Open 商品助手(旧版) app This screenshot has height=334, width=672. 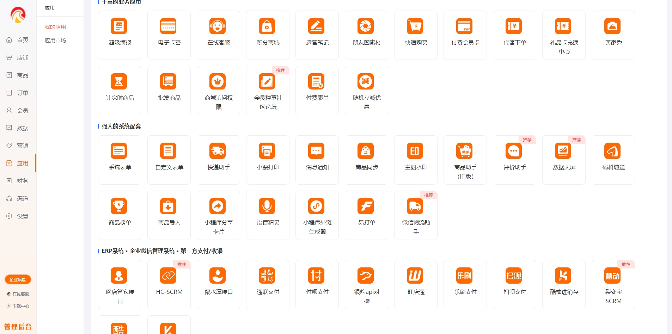point(465,160)
